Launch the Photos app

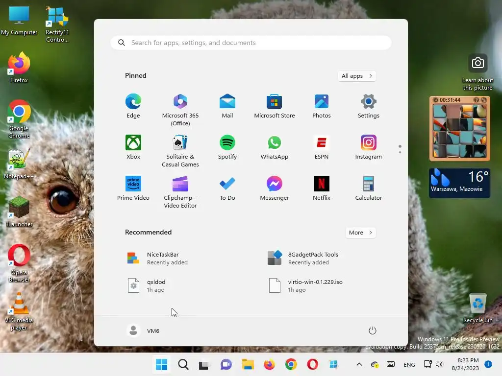point(322,106)
